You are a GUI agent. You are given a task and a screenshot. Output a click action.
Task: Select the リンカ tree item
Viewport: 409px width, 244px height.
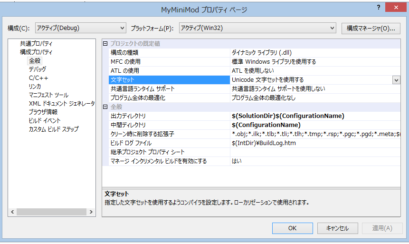click(x=35, y=87)
